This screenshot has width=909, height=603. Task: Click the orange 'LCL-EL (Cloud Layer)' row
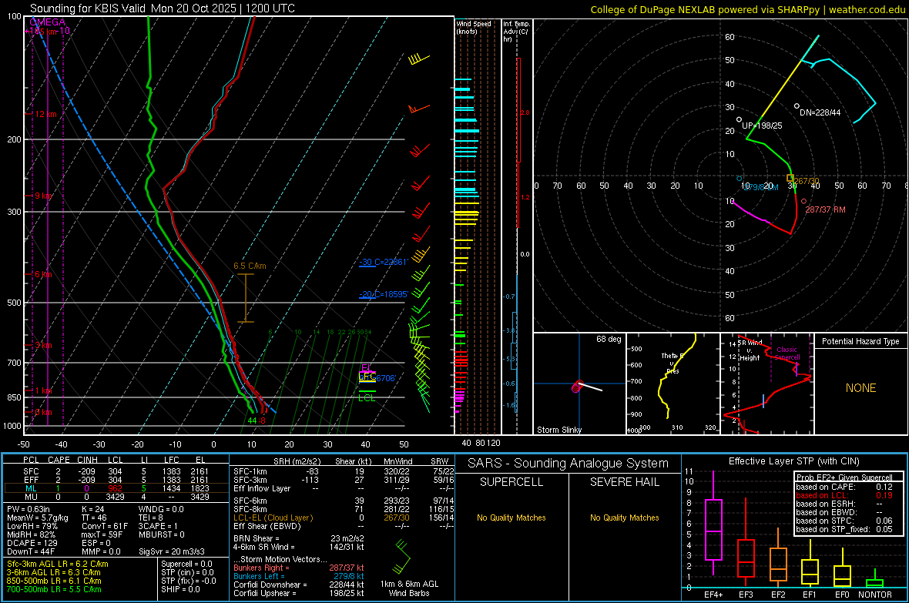tap(344, 518)
